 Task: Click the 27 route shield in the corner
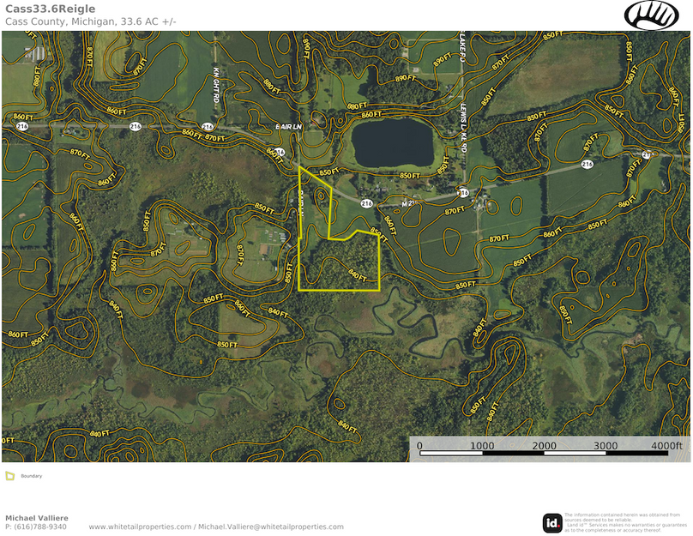(645, 154)
